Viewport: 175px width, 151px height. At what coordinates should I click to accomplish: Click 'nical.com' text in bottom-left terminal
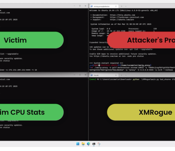click(x=5, y=79)
